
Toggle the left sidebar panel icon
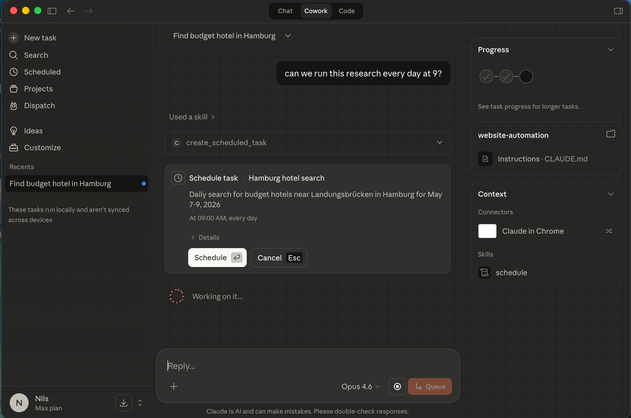(52, 11)
